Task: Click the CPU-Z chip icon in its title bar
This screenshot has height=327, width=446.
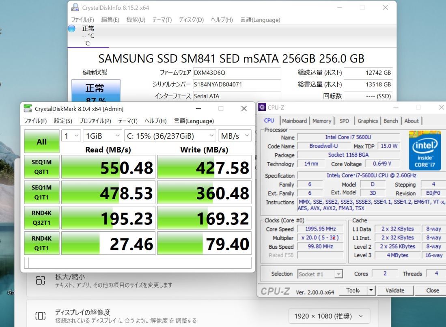Action: tap(262, 107)
